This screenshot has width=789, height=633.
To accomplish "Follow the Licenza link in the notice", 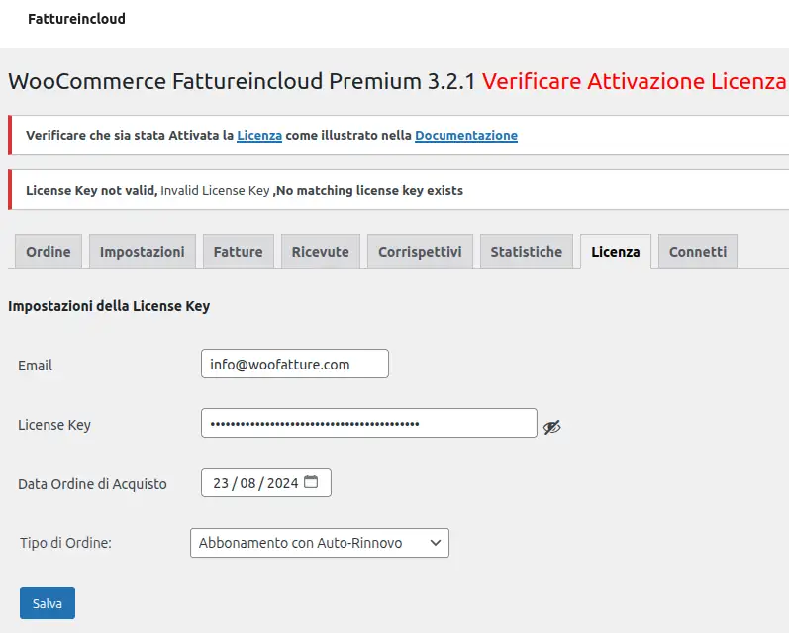I will 259,135.
